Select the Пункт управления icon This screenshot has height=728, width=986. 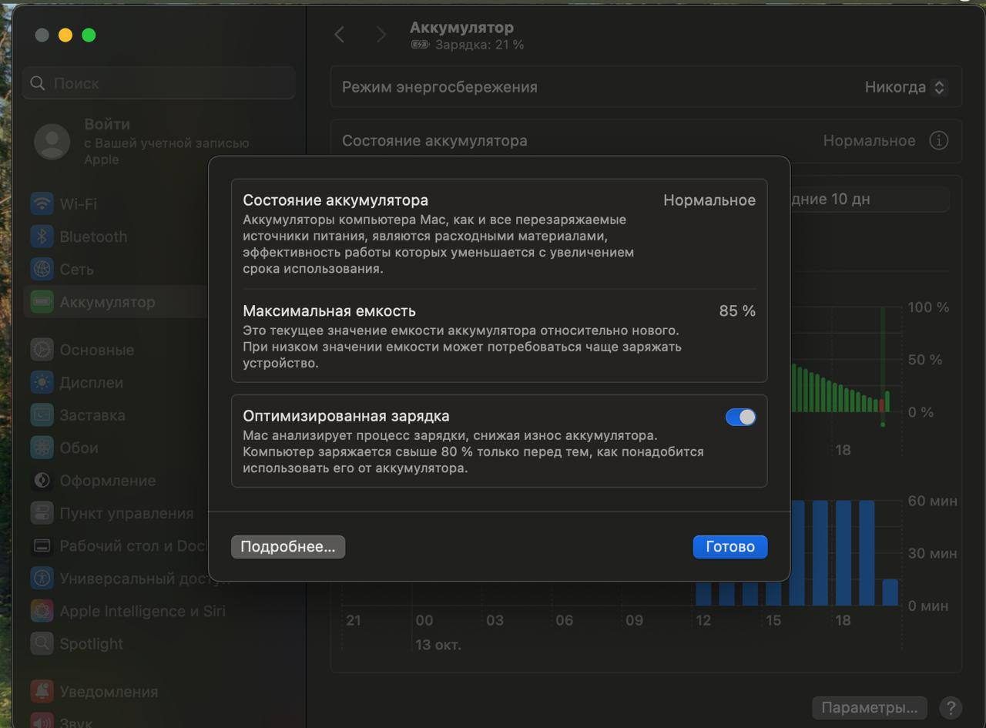tap(42, 513)
